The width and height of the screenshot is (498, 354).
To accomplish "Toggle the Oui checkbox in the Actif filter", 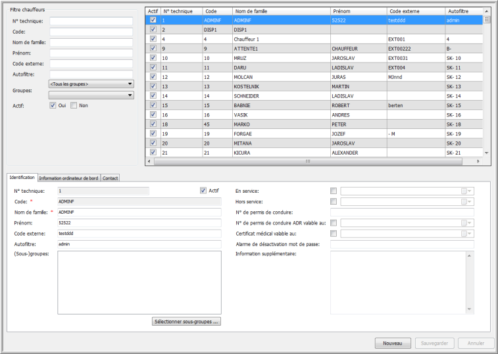I will [53, 105].
